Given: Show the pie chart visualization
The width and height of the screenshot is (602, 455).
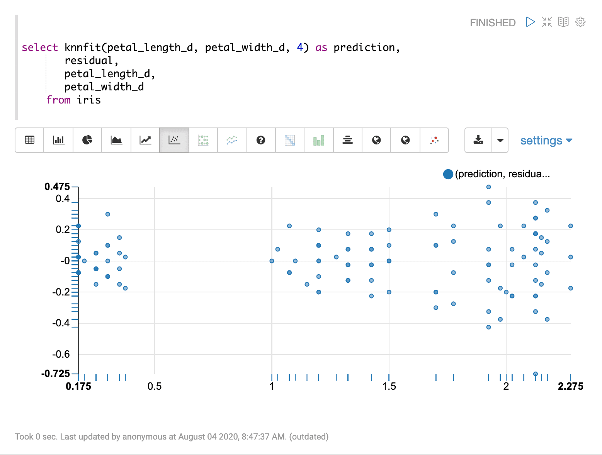Looking at the screenshot, I should coord(87,140).
